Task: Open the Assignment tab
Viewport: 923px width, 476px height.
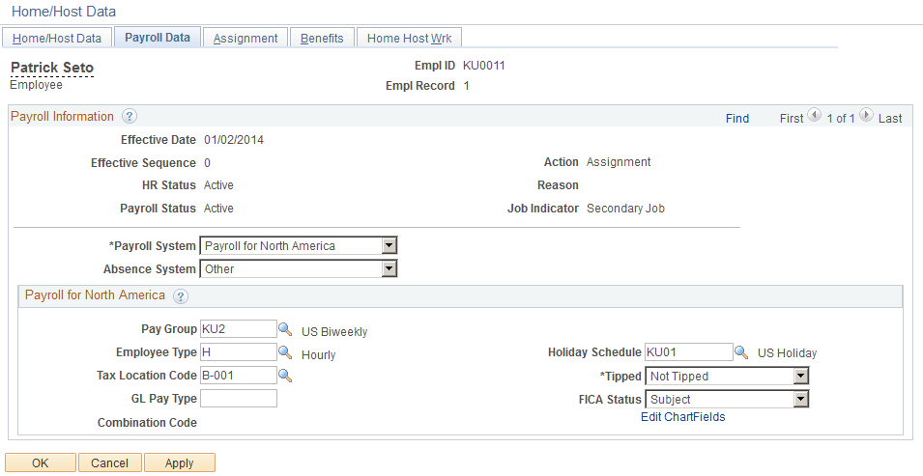Action: pyautogui.click(x=245, y=39)
